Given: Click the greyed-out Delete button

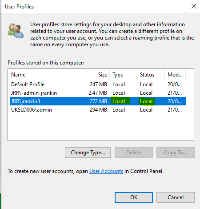Looking at the screenshot, I should pos(134,153).
